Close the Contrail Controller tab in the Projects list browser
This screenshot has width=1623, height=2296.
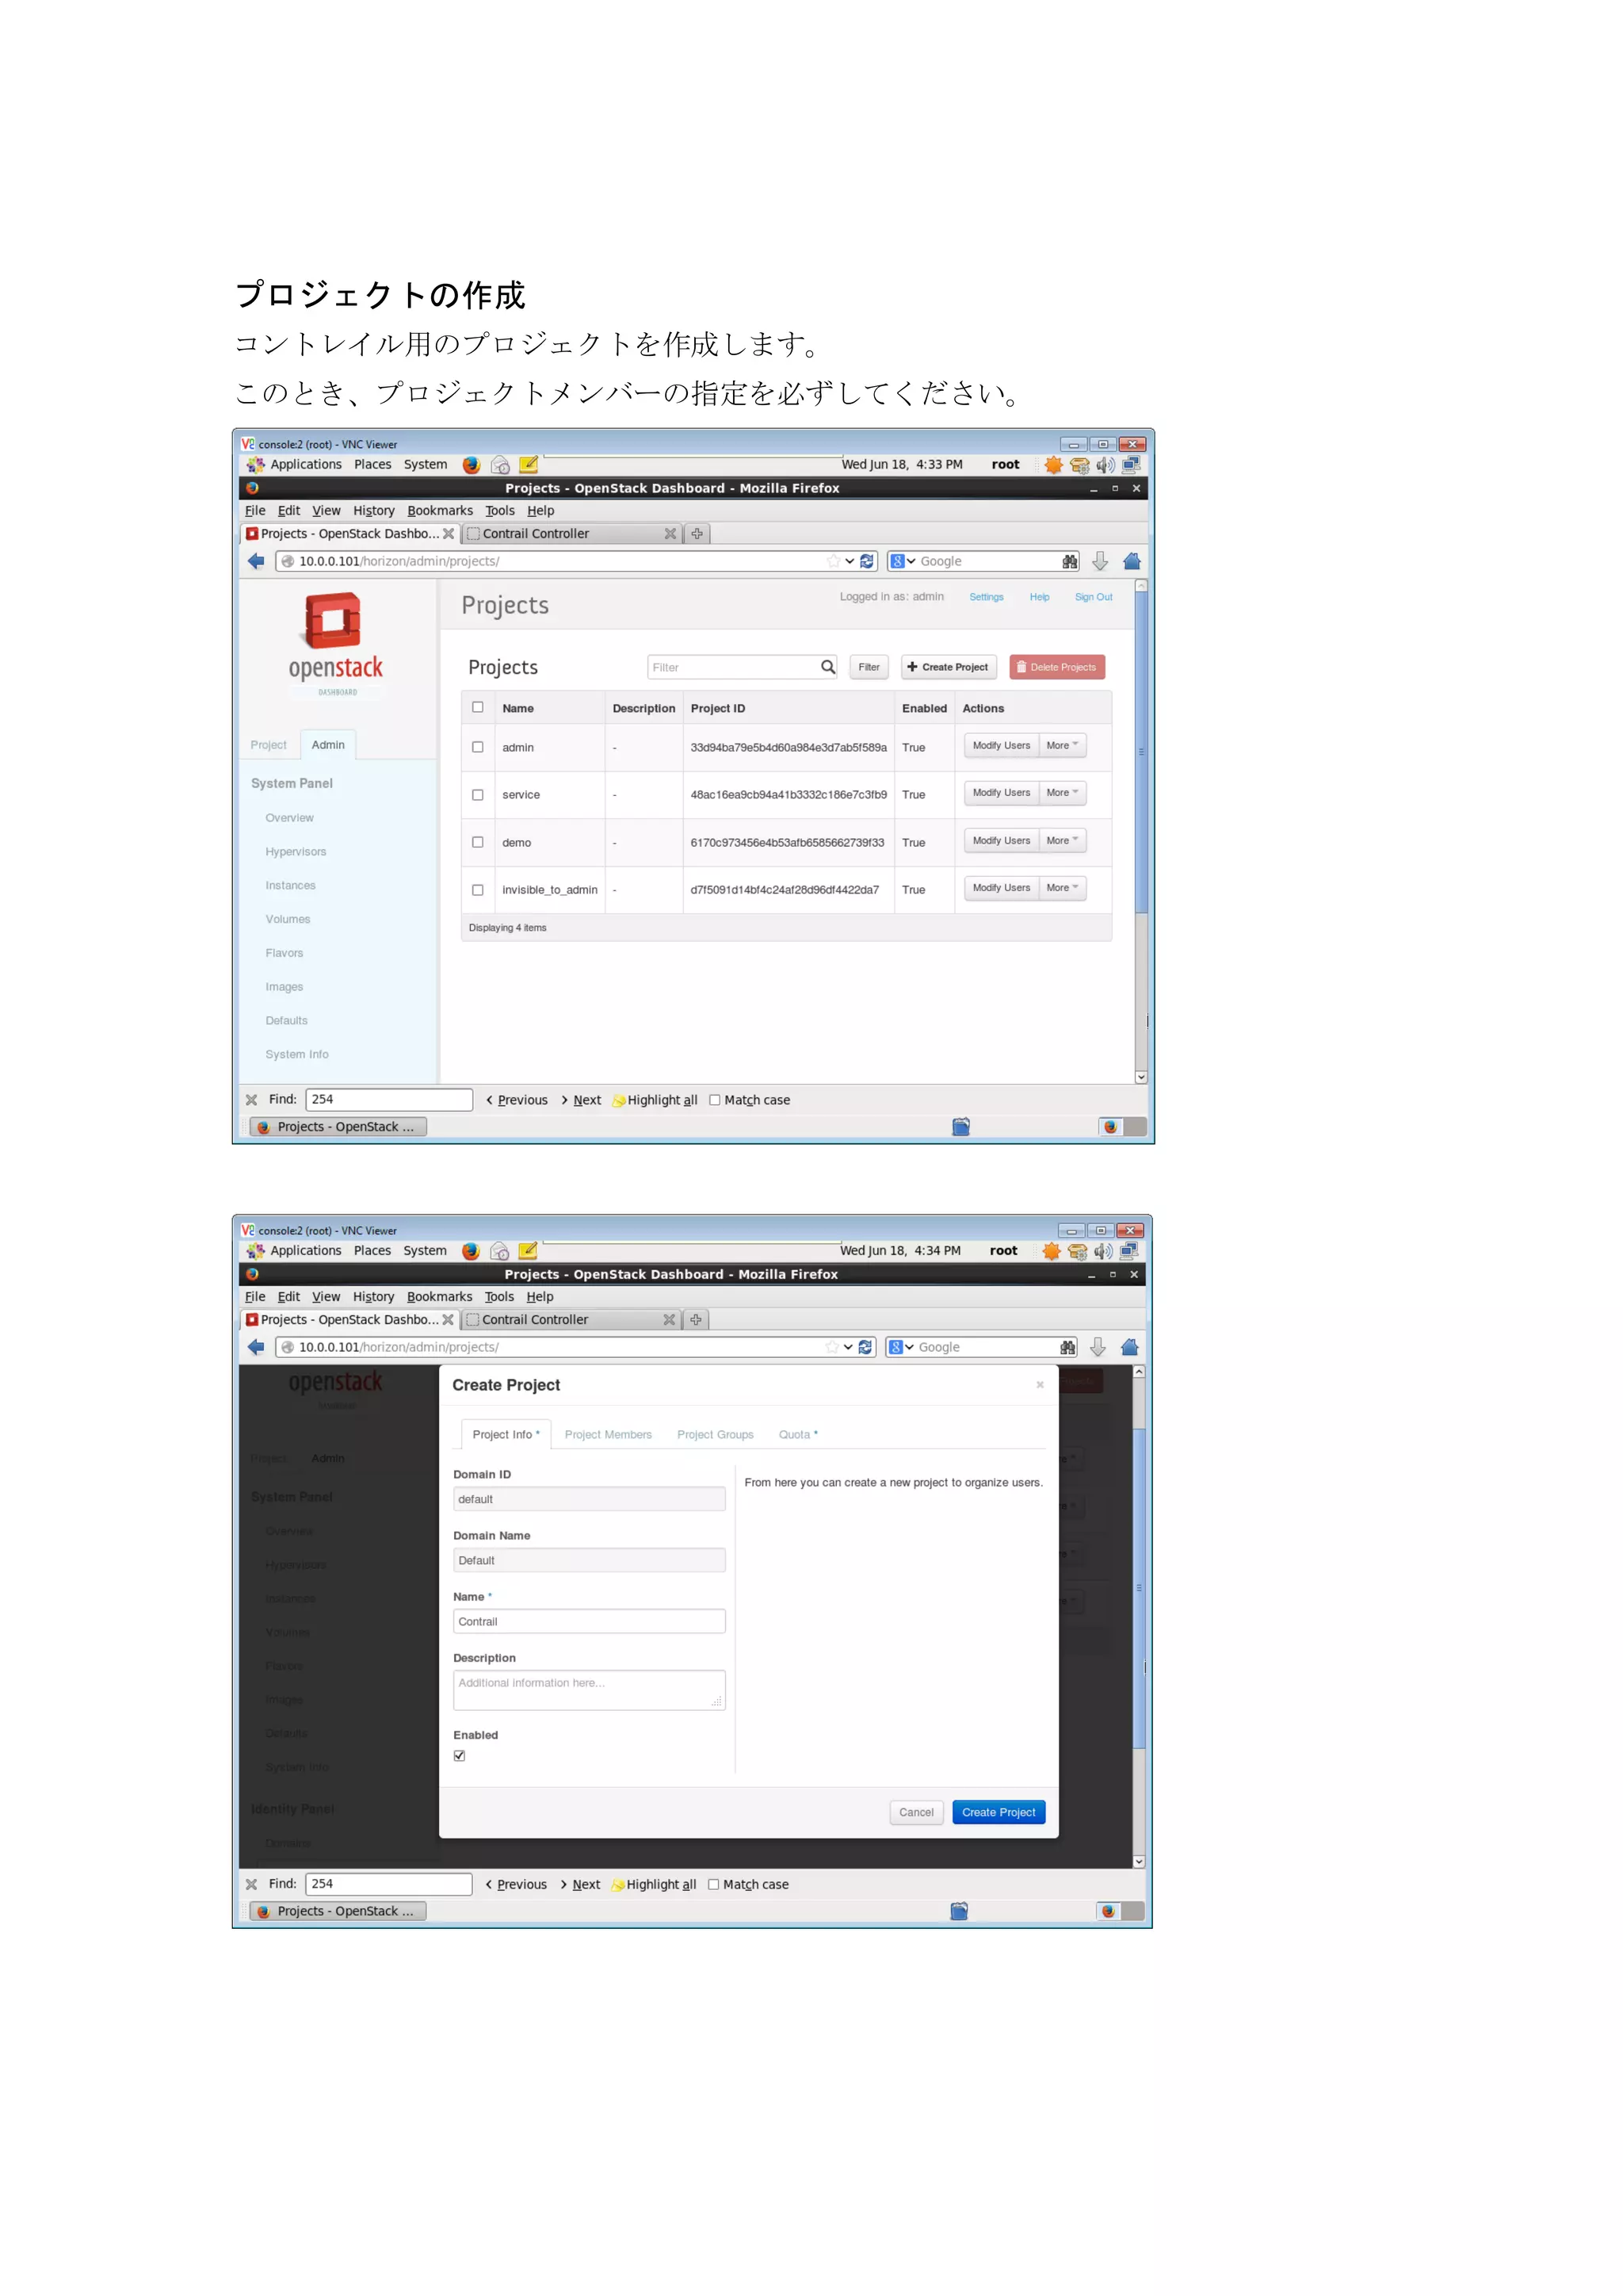[670, 534]
